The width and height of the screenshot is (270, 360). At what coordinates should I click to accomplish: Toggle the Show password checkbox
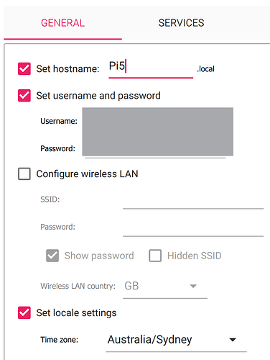pyautogui.click(x=52, y=256)
